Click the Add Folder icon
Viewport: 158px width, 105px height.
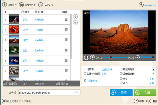pyautogui.click(x=21, y=5)
